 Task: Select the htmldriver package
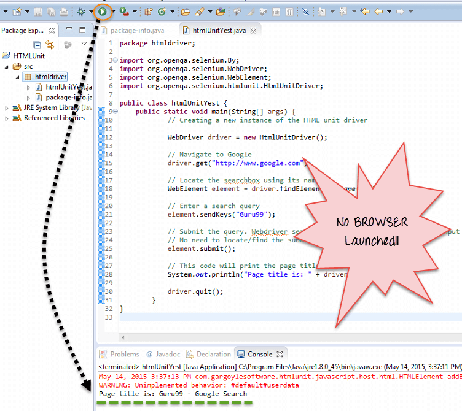pyautogui.click(x=50, y=77)
